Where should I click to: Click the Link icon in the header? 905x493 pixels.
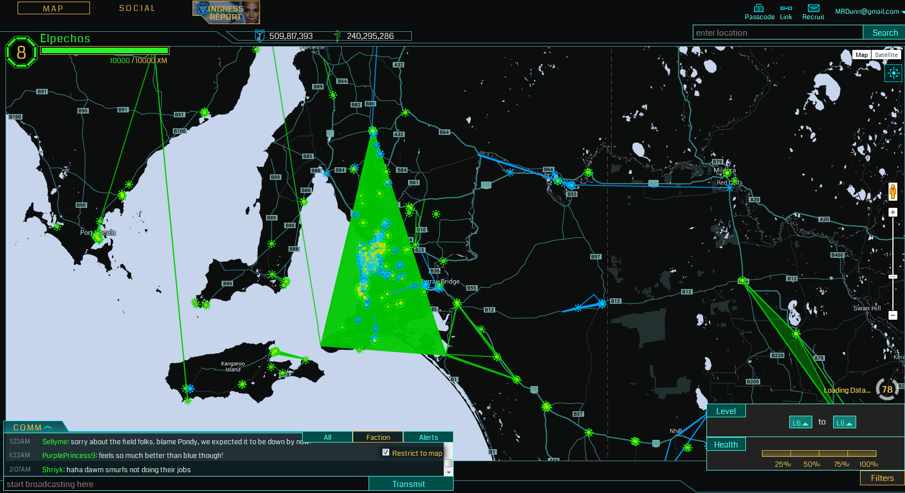tap(786, 8)
